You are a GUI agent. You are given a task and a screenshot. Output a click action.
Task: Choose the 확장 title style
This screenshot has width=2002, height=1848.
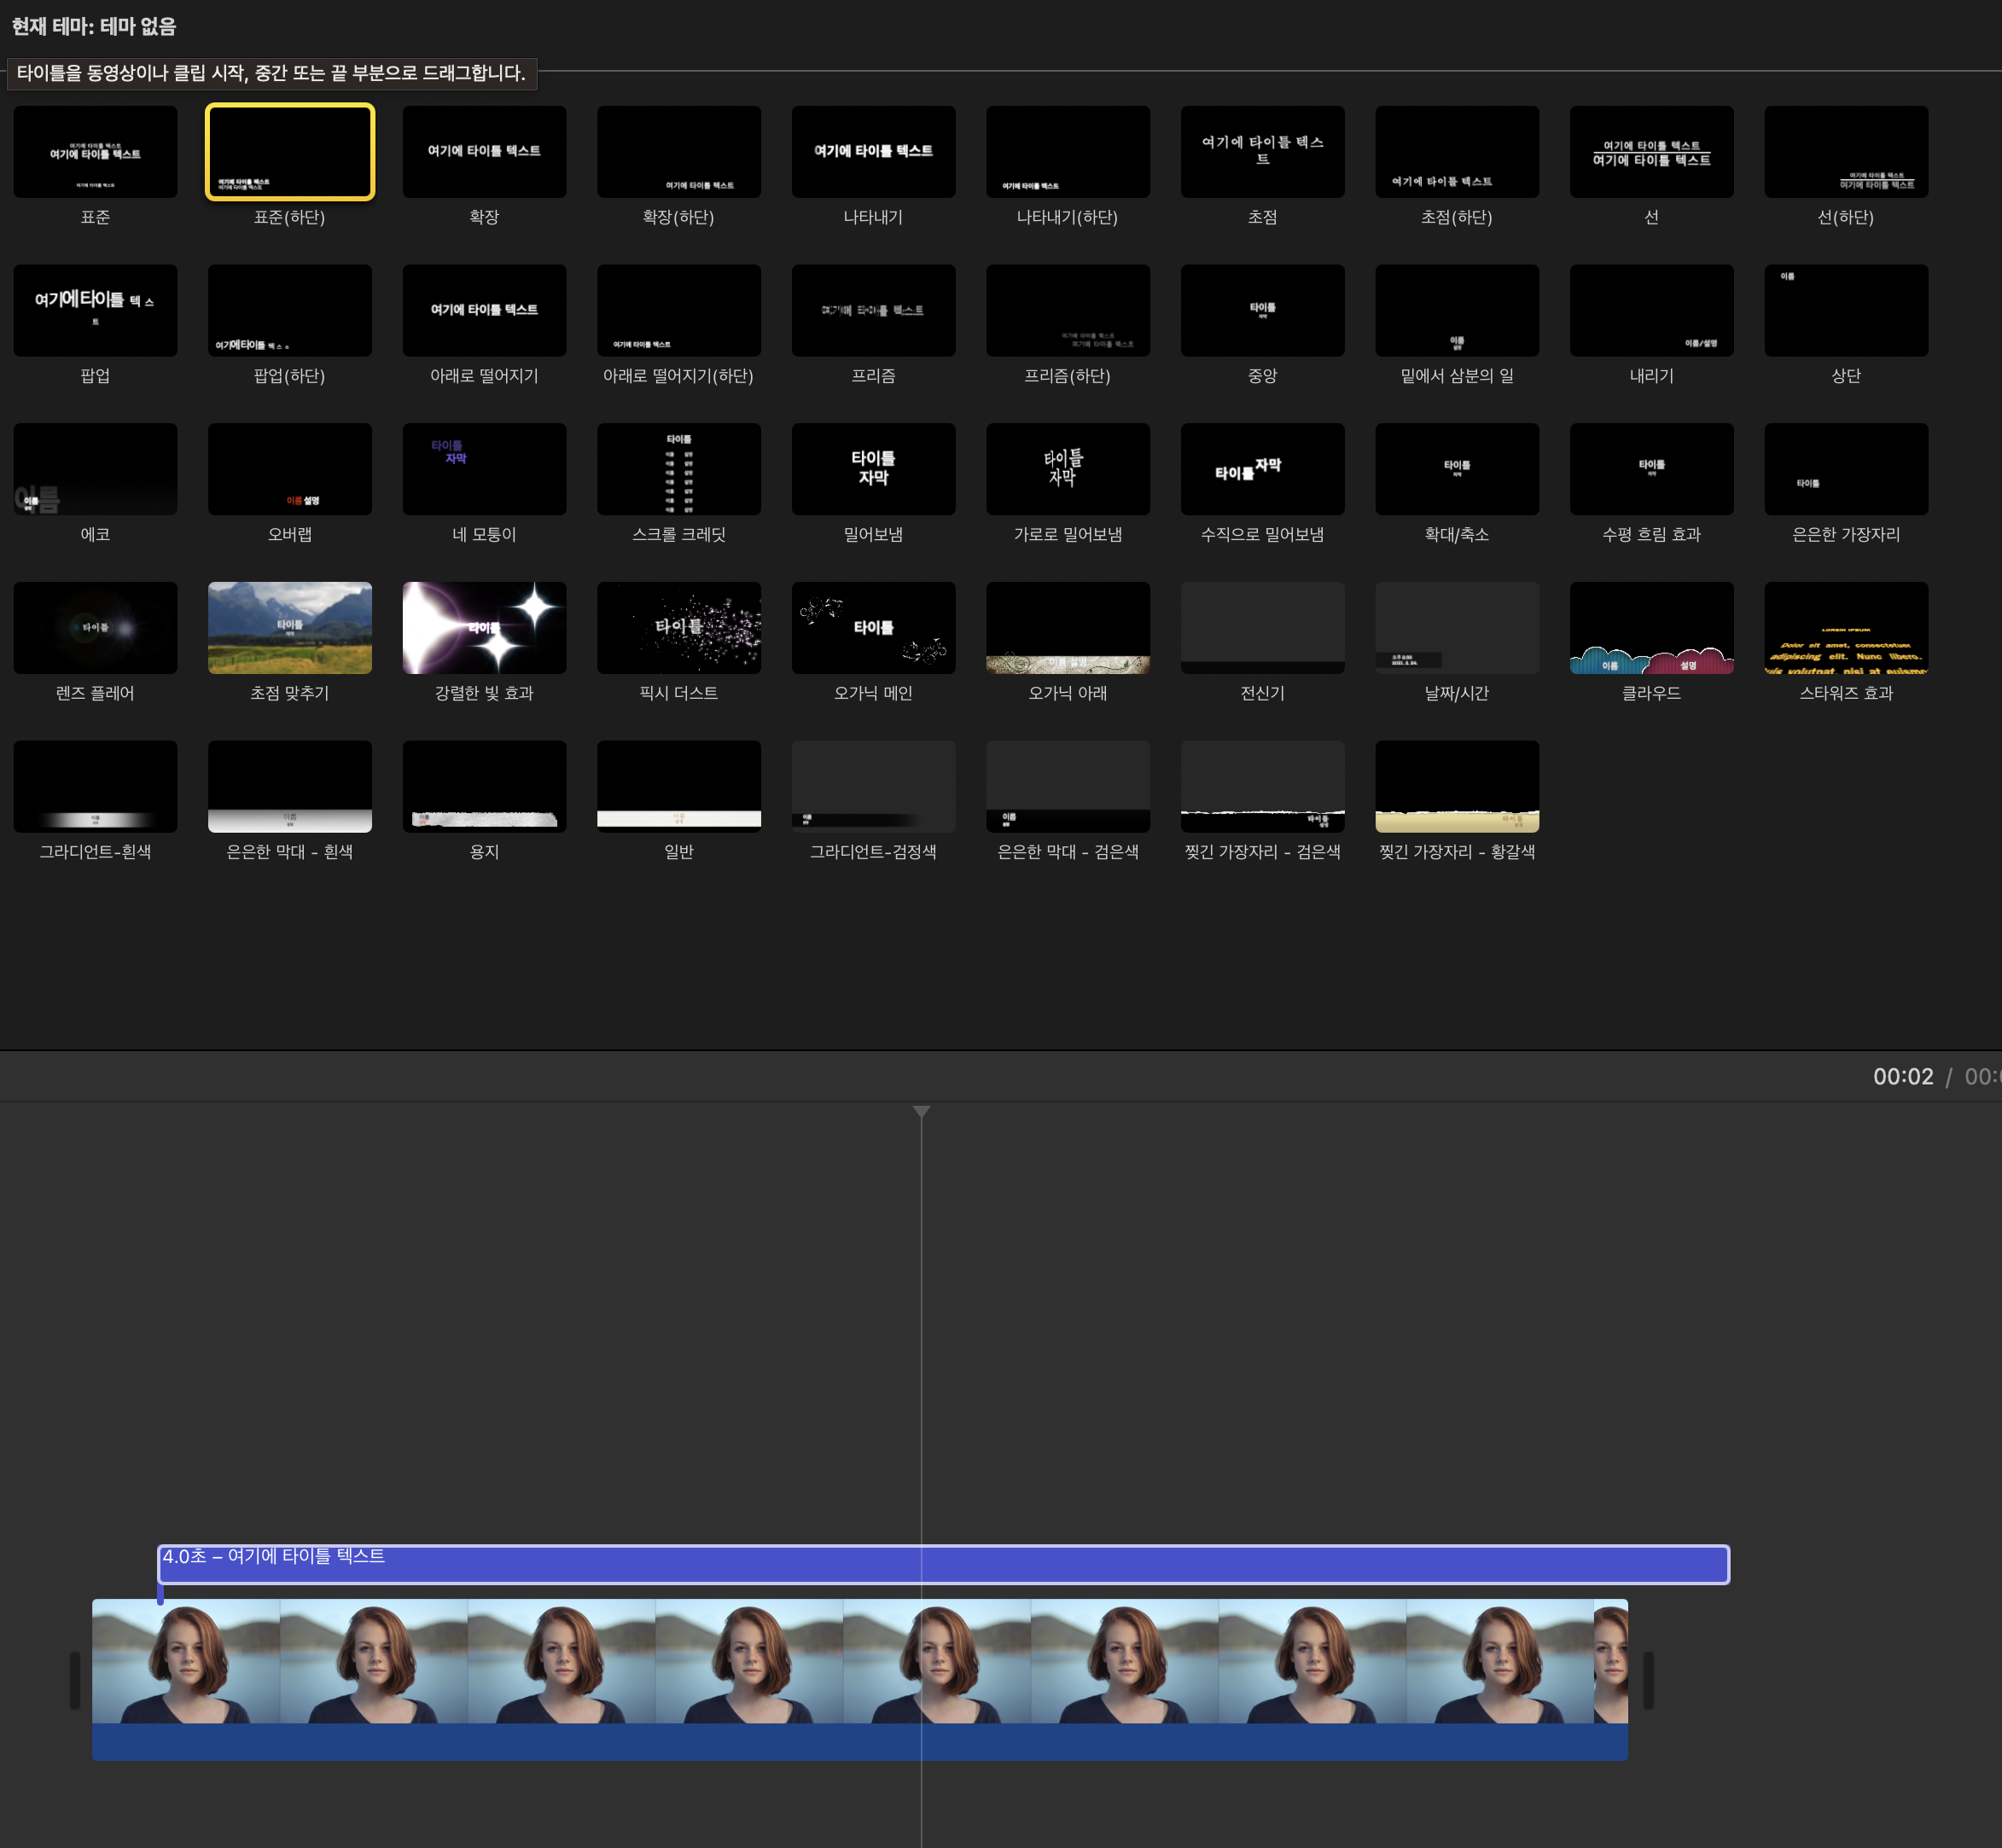pyautogui.click(x=484, y=152)
